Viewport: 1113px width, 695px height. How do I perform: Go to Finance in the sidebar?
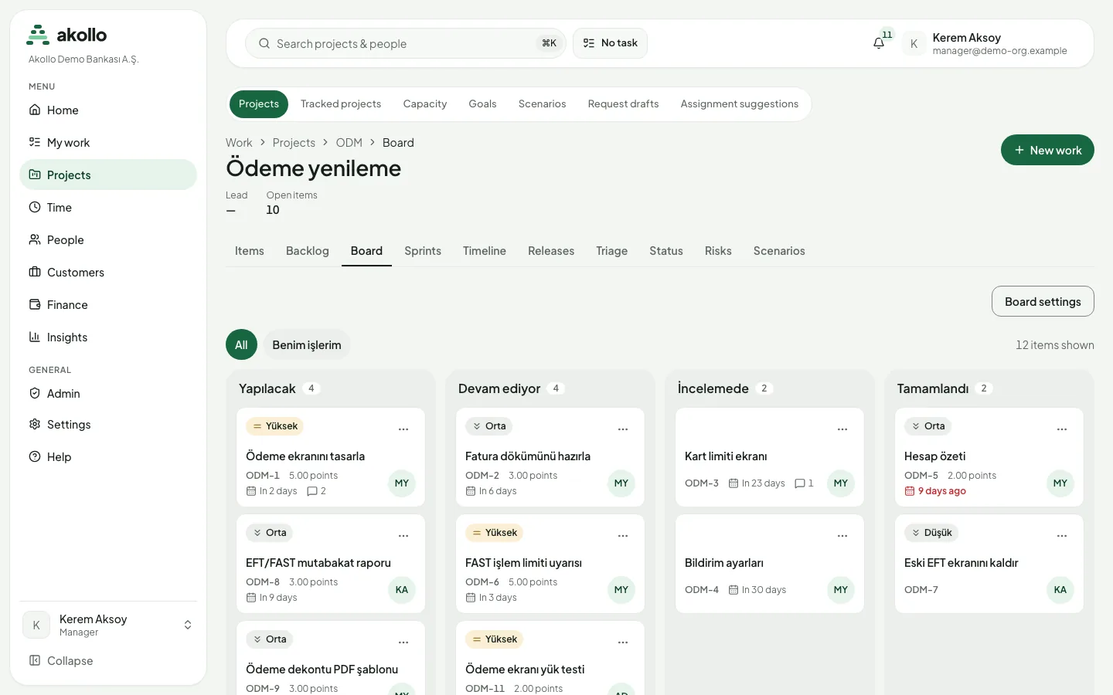click(108, 305)
